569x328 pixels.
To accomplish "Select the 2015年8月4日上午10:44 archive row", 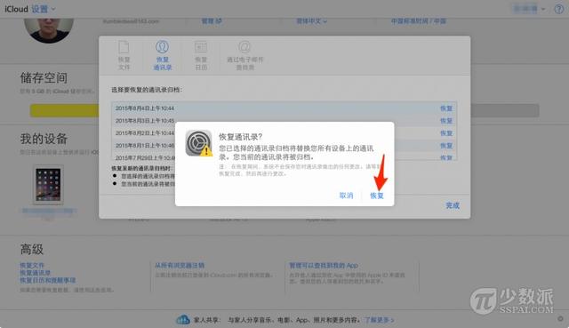I will coord(284,108).
